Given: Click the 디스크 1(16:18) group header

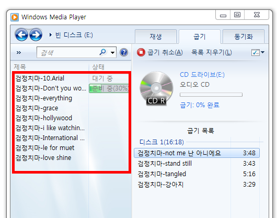Looking at the screenshot, I should point(161,142).
